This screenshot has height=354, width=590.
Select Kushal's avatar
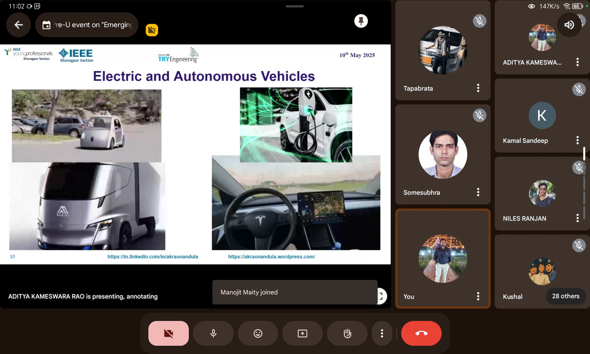pyautogui.click(x=542, y=271)
